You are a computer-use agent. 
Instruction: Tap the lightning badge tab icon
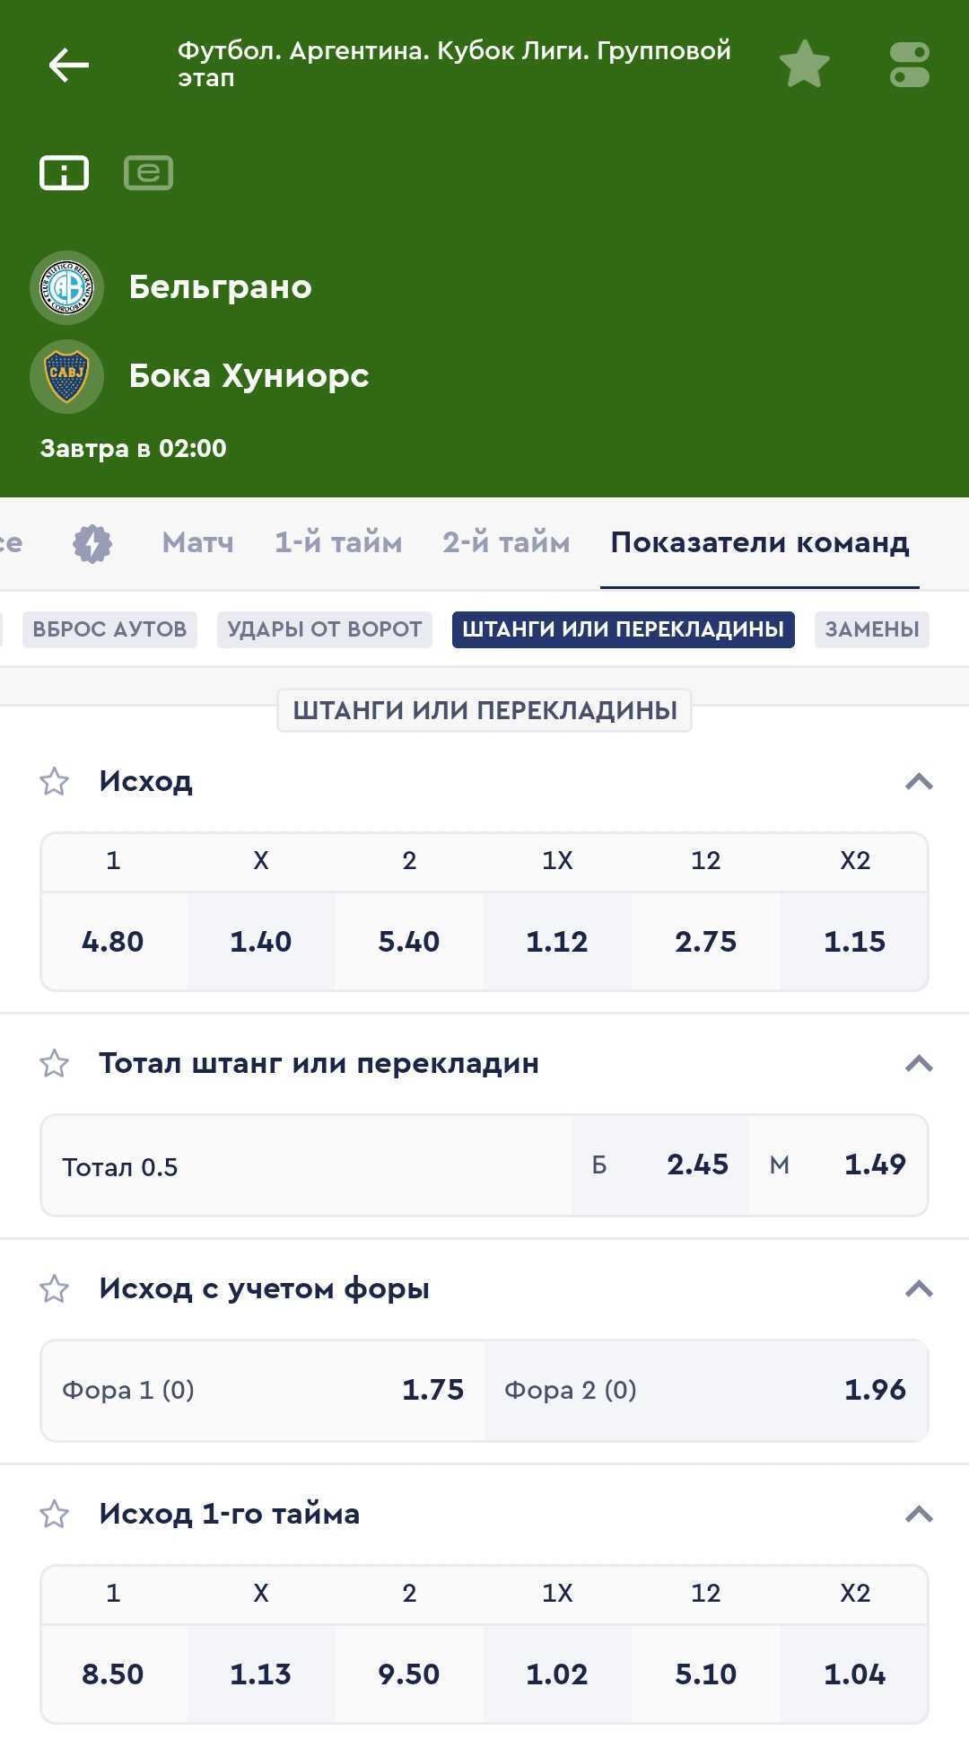click(x=92, y=543)
